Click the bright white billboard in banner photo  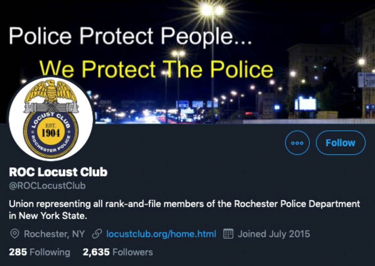click(305, 104)
